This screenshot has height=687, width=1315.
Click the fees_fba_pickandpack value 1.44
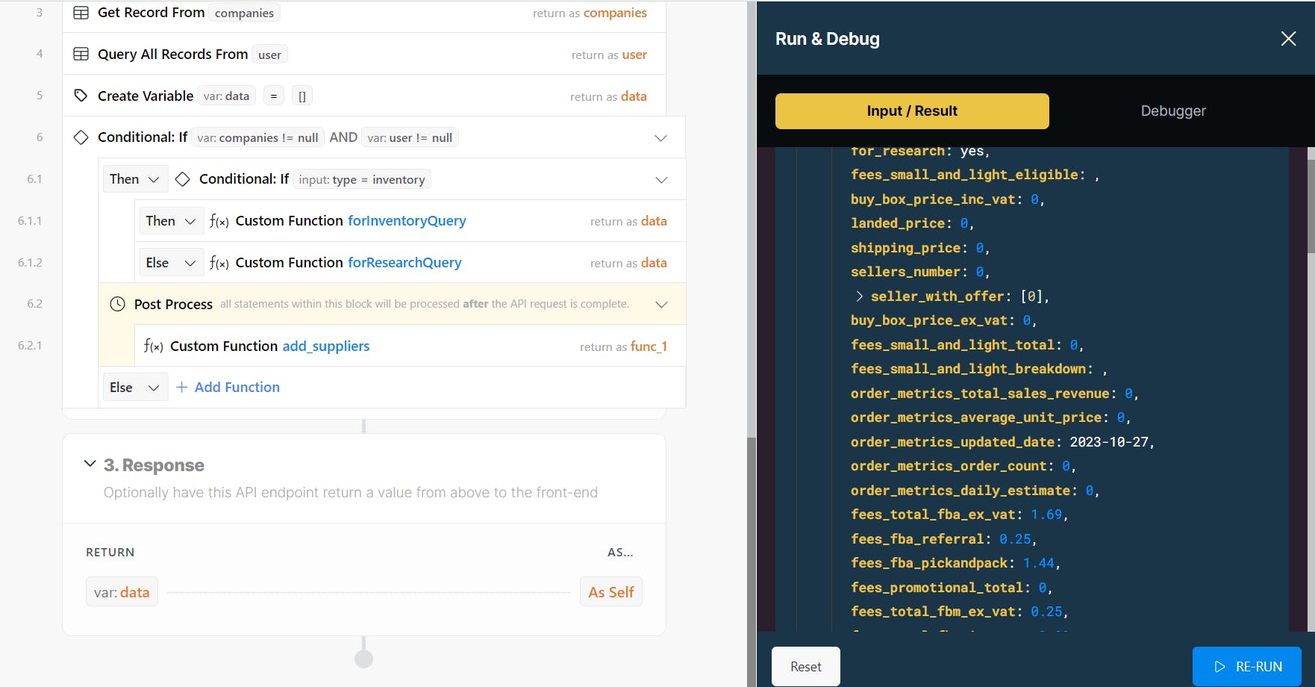(1038, 563)
